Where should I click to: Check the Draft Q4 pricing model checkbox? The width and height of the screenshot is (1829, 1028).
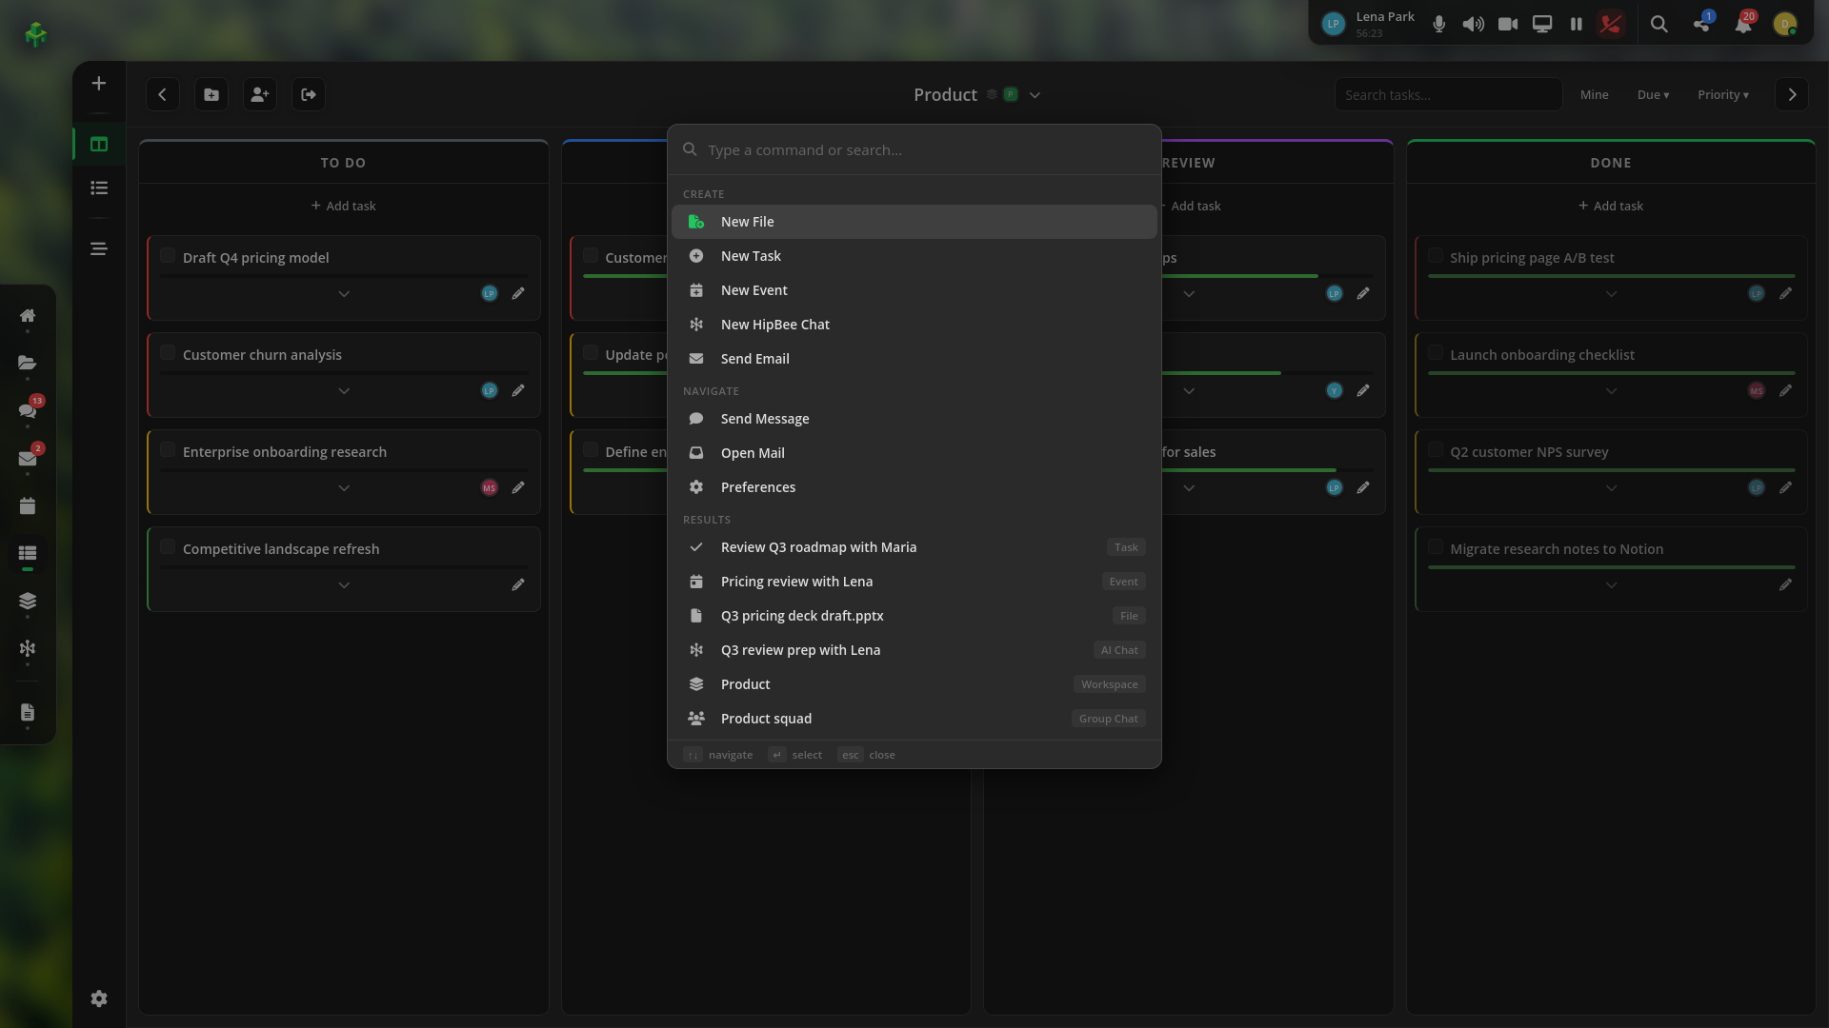[168, 256]
